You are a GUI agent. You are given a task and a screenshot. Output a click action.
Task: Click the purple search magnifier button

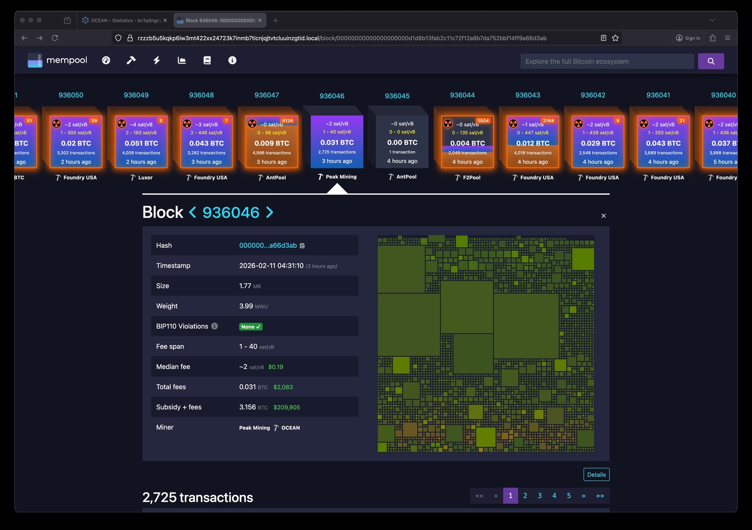pos(710,61)
